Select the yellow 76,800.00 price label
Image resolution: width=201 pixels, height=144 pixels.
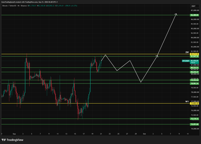[x=194, y=103]
